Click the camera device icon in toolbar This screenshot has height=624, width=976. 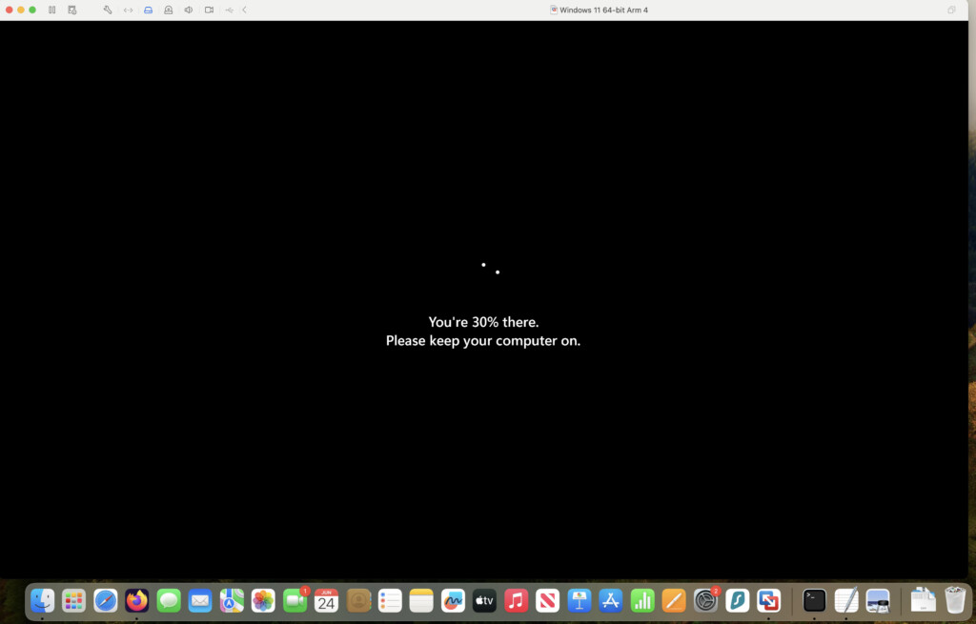(x=209, y=10)
